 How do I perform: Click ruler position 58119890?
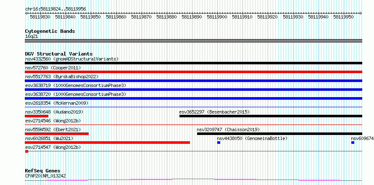(192, 17)
